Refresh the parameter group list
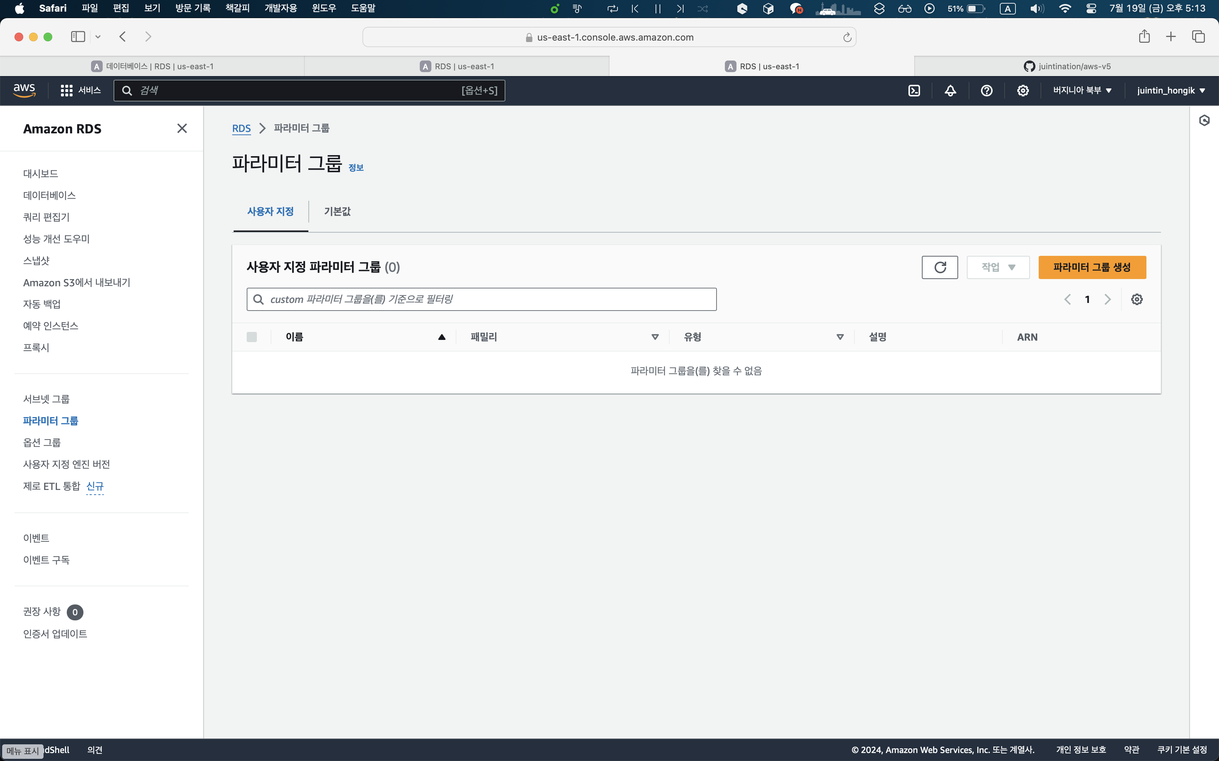 (939, 267)
